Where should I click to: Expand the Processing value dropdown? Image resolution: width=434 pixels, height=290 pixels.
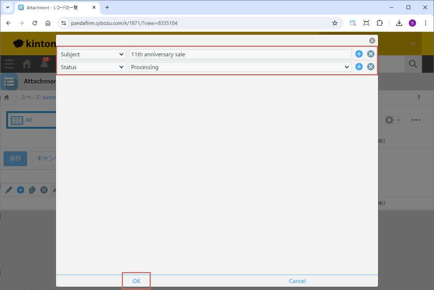click(x=240, y=67)
